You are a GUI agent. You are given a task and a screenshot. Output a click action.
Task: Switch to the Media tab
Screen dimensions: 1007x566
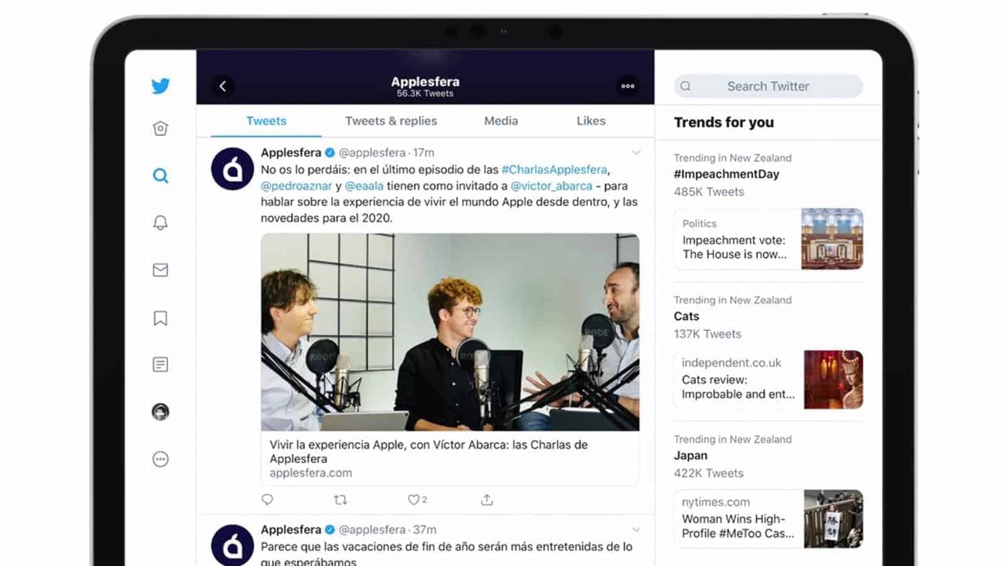(x=501, y=121)
